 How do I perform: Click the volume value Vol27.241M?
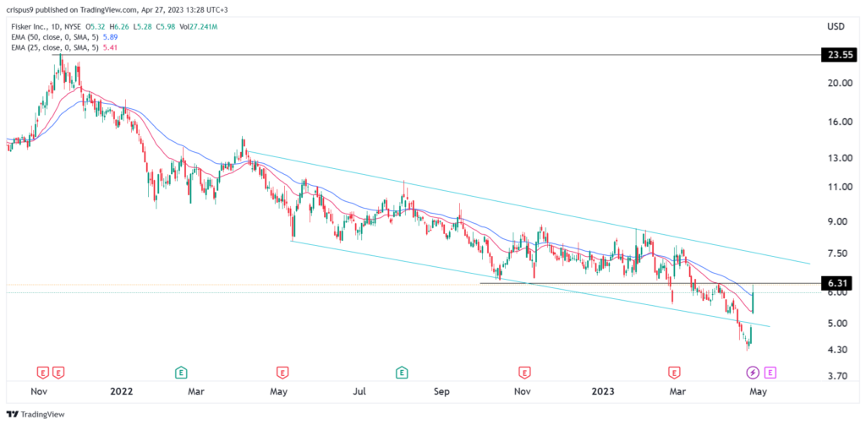pyautogui.click(x=196, y=26)
